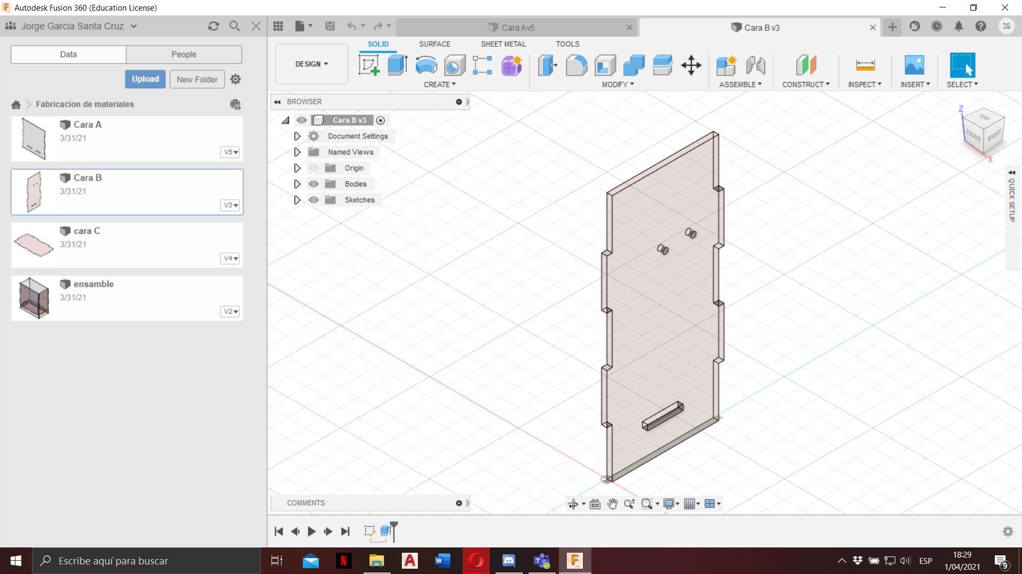The width and height of the screenshot is (1022, 574).
Task: Expand the Sketches node
Action: [297, 200]
